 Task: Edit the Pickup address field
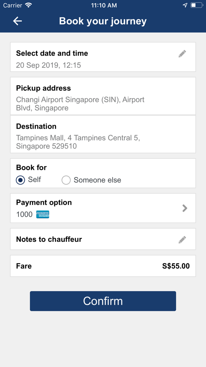[103, 96]
